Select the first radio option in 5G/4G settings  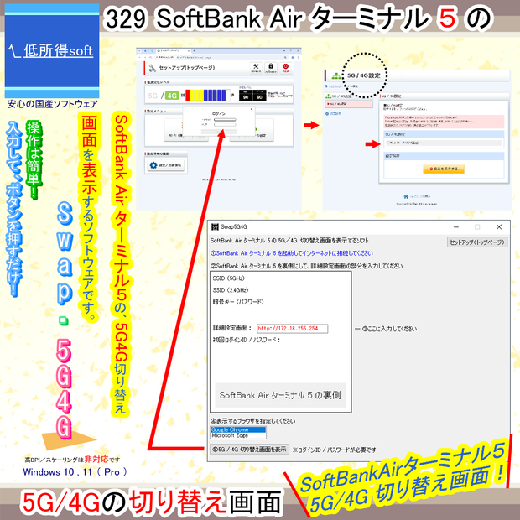tap(388, 143)
